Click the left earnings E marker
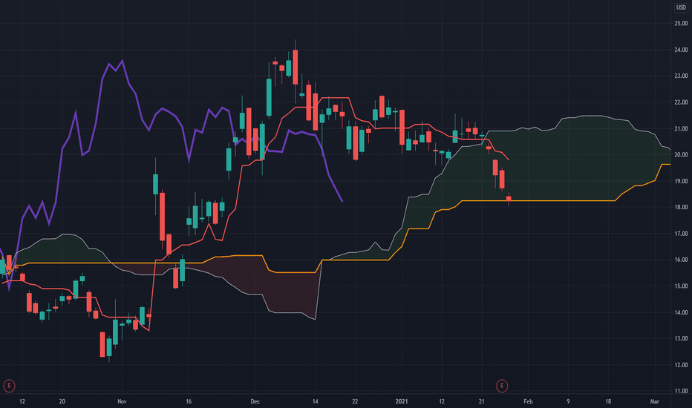This screenshot has height=408, width=692. pyautogui.click(x=9, y=386)
